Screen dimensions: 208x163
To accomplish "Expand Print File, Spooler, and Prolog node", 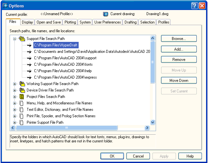I will pyautogui.click(x=14, y=116).
